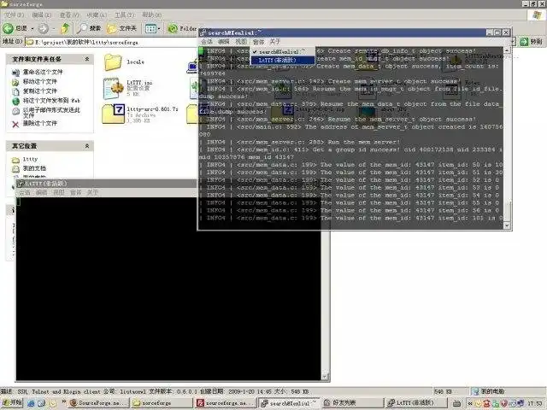Click Rename this file task link
Screen dimensions: 547x410
(43, 72)
